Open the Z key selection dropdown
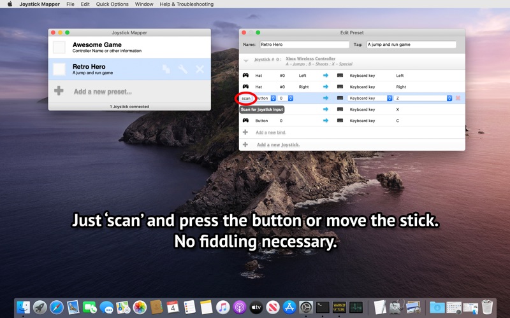The image size is (510, 318). (423, 98)
